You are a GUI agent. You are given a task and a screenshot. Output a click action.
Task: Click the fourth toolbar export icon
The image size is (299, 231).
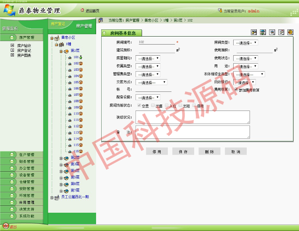[281, 32]
